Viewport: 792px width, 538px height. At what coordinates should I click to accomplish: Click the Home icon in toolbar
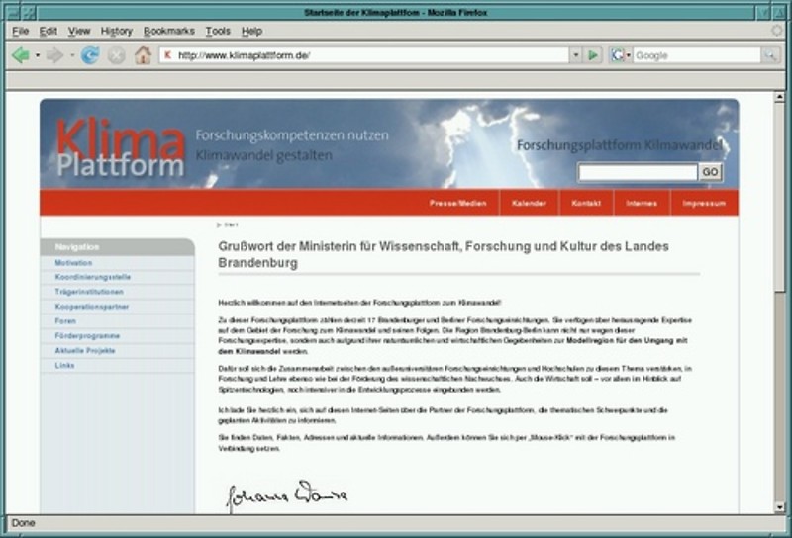143,54
